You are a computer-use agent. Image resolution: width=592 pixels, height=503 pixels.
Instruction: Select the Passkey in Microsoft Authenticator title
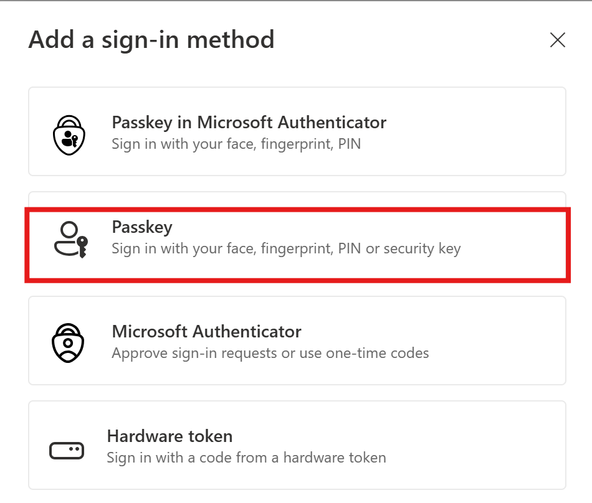(x=249, y=122)
